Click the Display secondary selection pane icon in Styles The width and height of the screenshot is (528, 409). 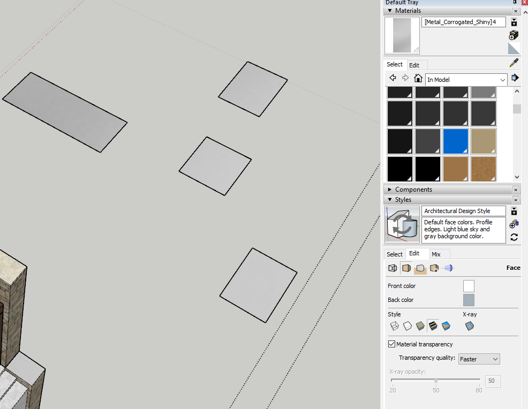tap(514, 211)
